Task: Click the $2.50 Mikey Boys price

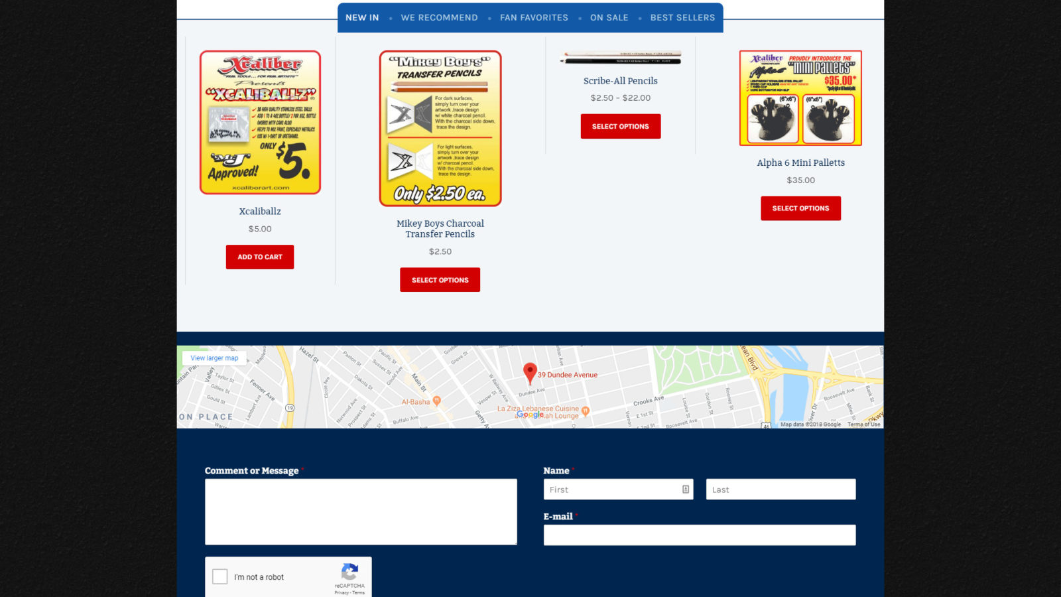Action: point(440,252)
